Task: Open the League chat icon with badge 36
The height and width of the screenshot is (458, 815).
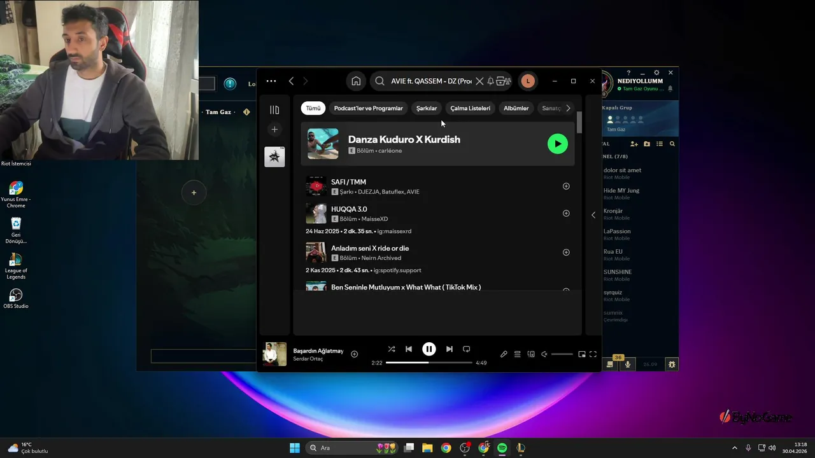Action: (x=610, y=364)
